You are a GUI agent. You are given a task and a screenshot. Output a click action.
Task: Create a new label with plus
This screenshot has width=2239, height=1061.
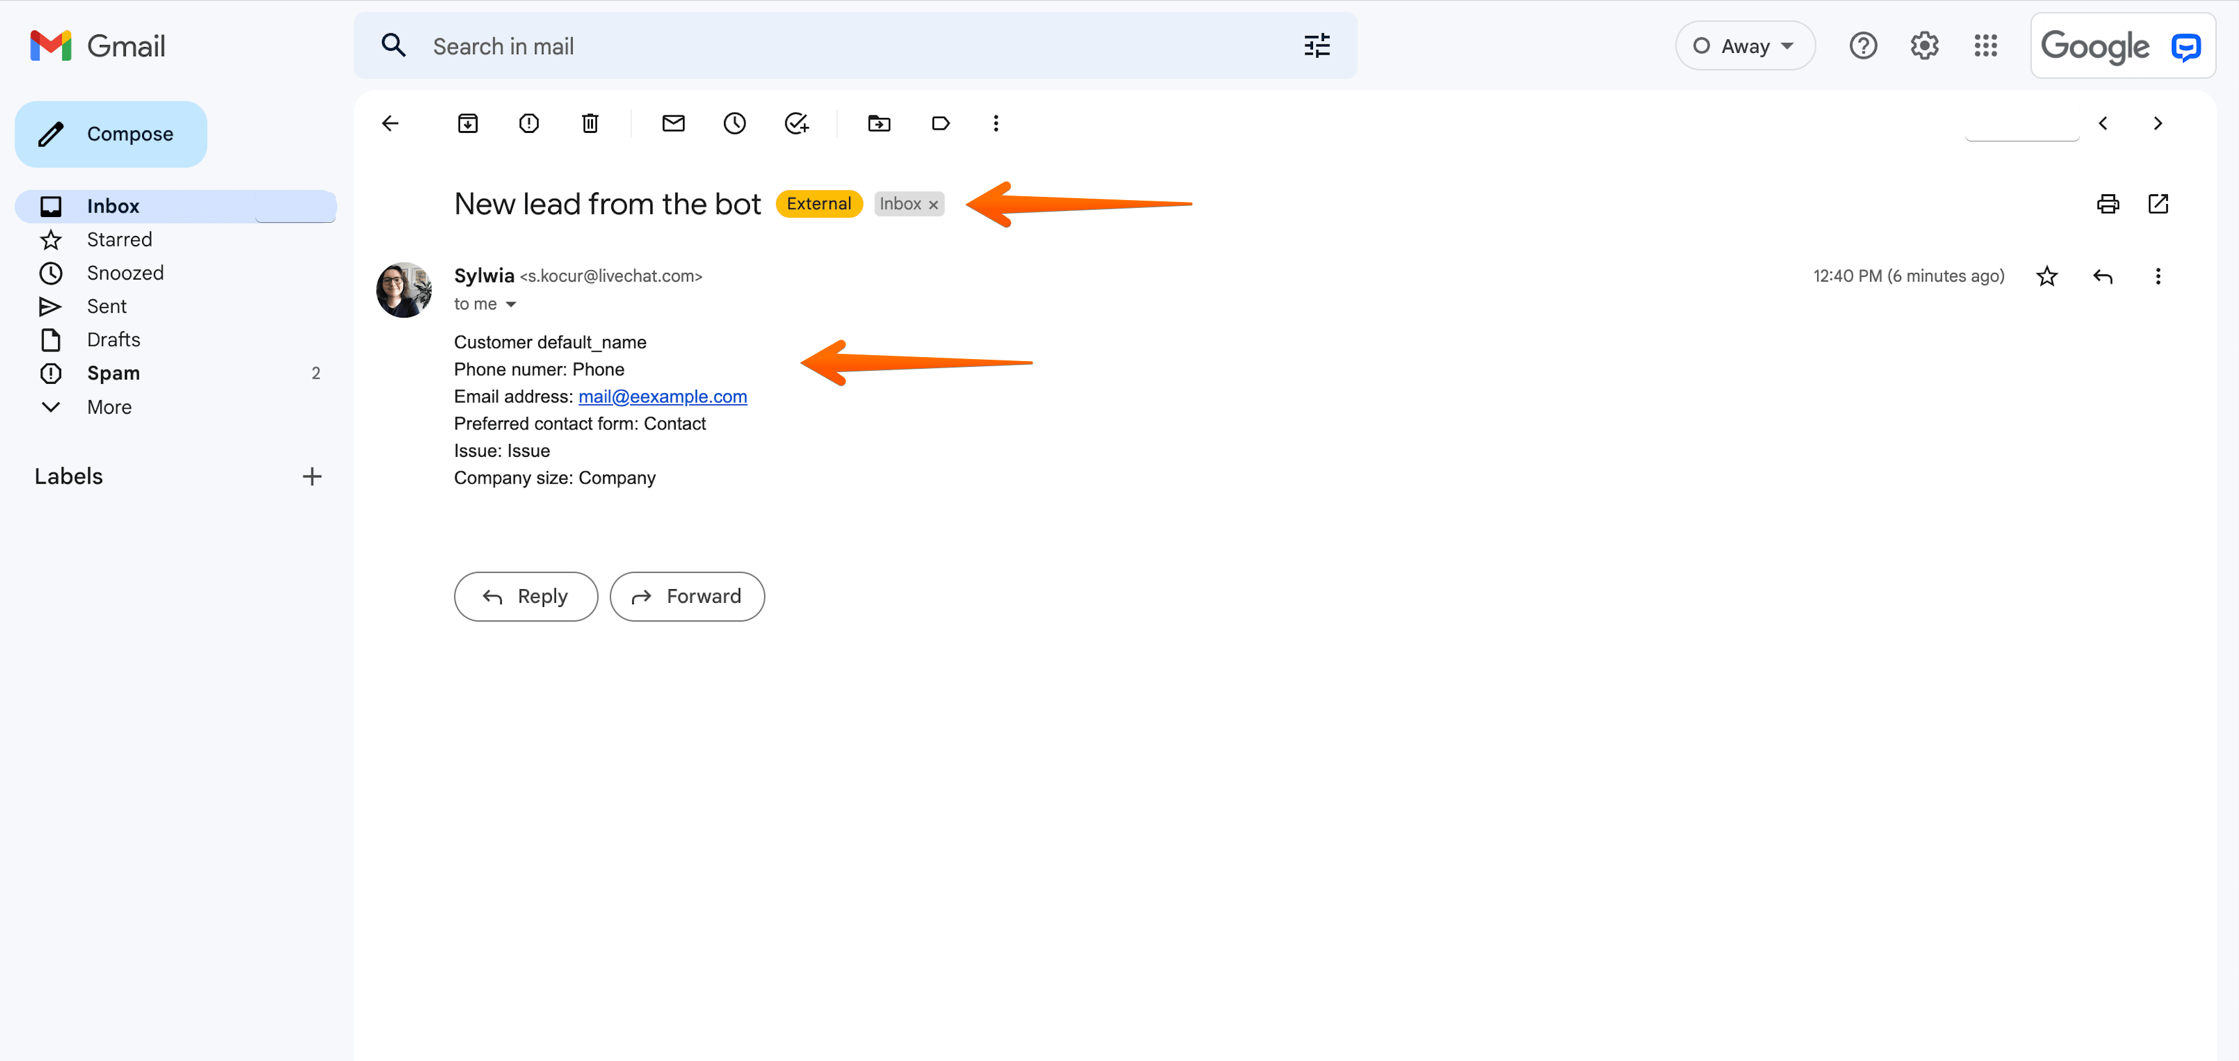tap(312, 476)
